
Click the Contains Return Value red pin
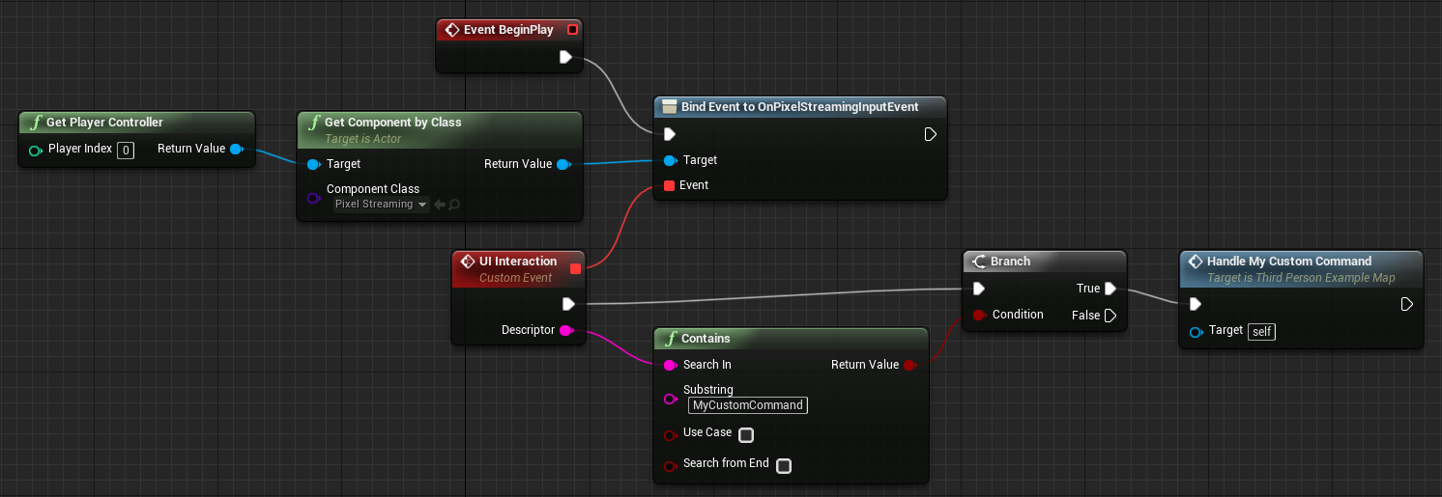909,365
